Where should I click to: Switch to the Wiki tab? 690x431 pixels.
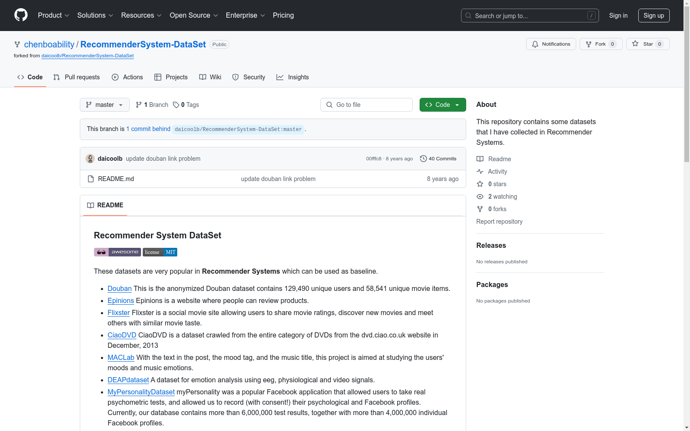coord(210,77)
